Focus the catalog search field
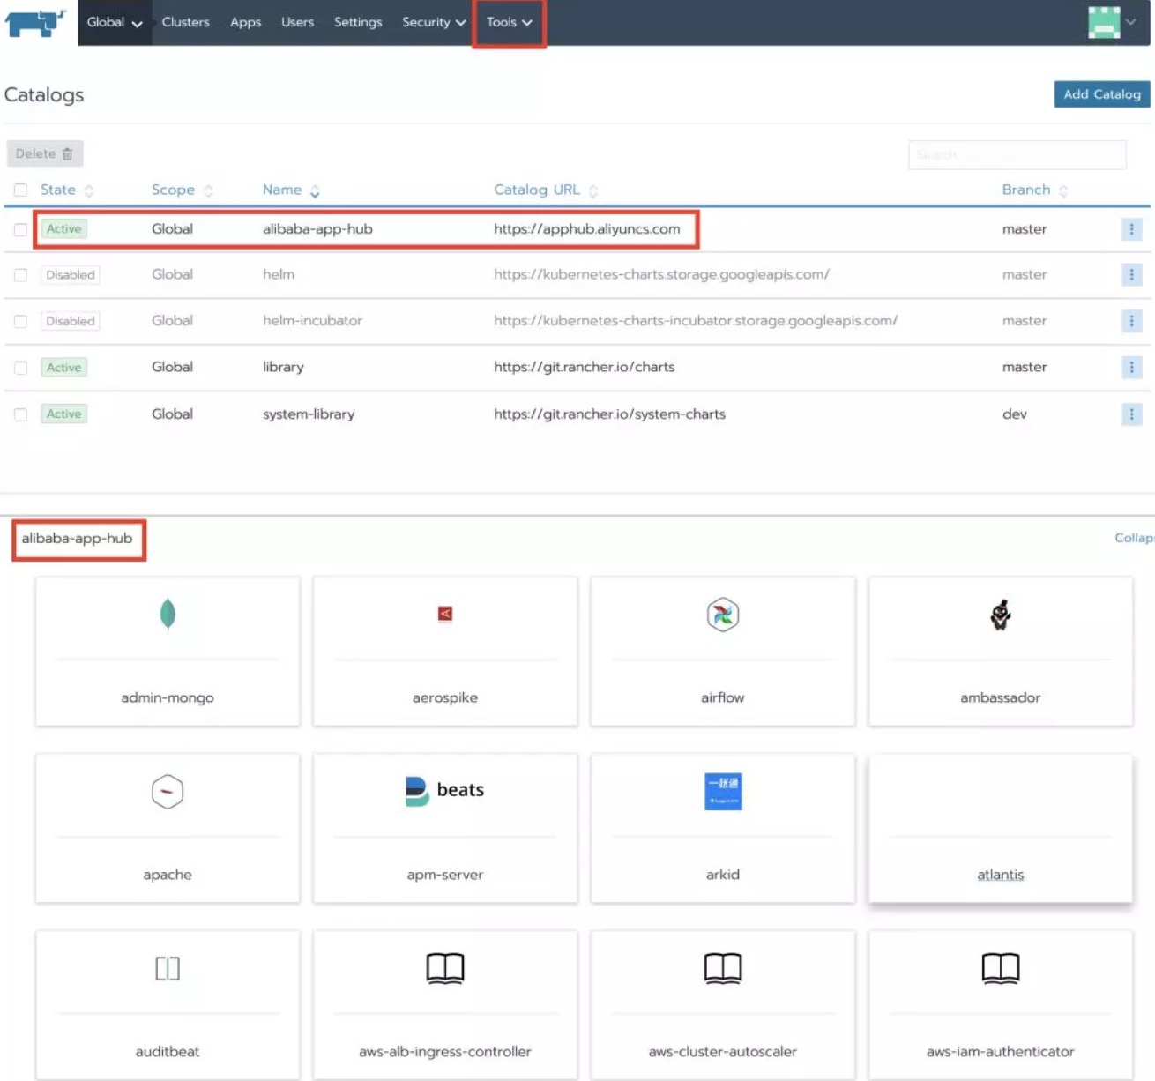Screen dimensions: 1155x1081 pyautogui.click(x=1017, y=154)
